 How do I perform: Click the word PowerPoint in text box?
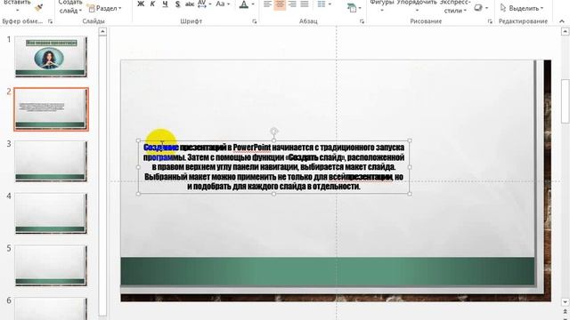point(251,148)
